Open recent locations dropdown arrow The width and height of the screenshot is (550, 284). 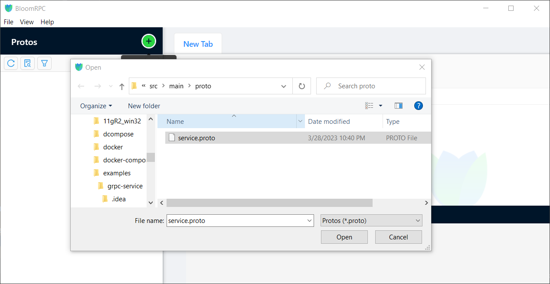coord(111,86)
